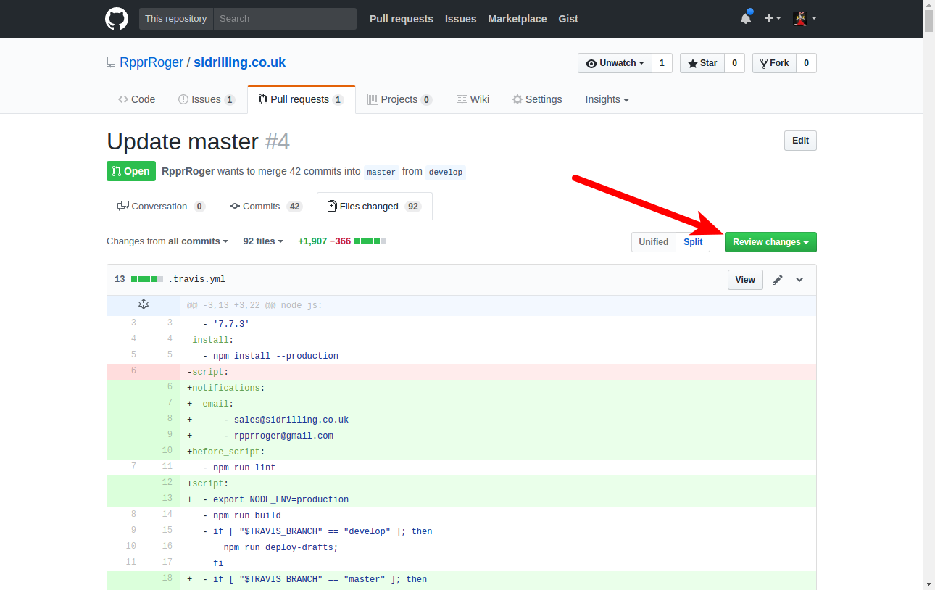This screenshot has width=935, height=590.
Task: Open the repository Pull requests tab
Action: tap(302, 99)
